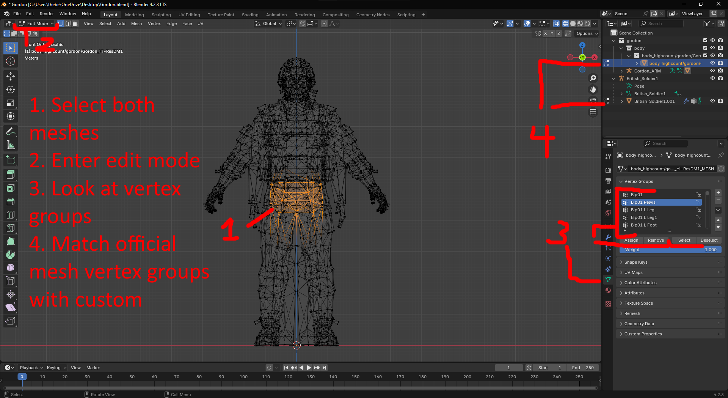Click the pan view hand gizmo

click(x=593, y=90)
